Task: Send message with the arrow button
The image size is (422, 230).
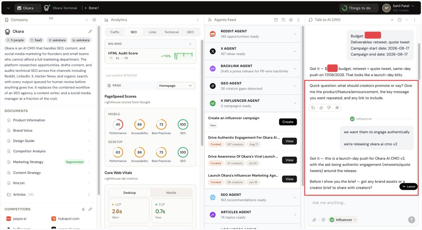Action: [411, 220]
